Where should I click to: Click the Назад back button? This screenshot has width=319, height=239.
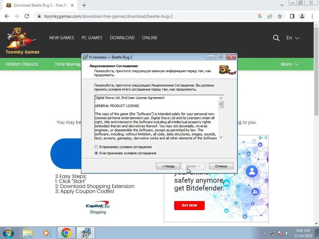(x=168, y=166)
